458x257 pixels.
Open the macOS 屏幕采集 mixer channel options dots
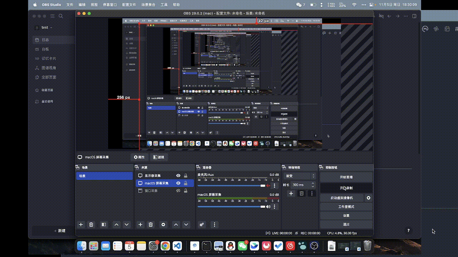pyautogui.click(x=274, y=207)
